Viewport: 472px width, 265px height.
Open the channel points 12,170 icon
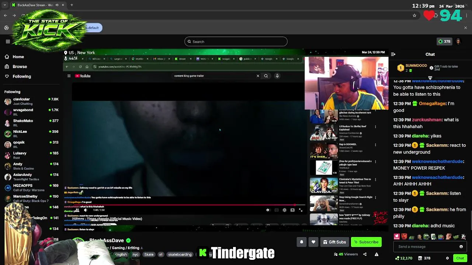coord(404,258)
